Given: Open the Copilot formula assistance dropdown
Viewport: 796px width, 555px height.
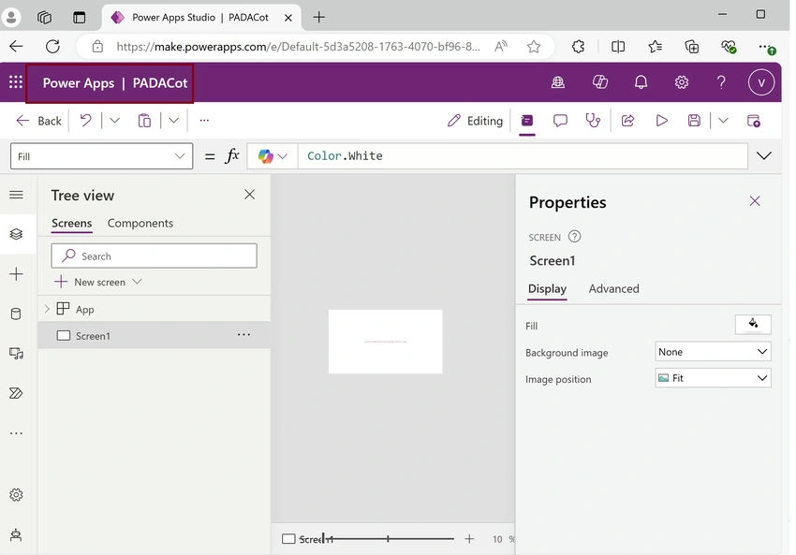Looking at the screenshot, I should [x=273, y=155].
